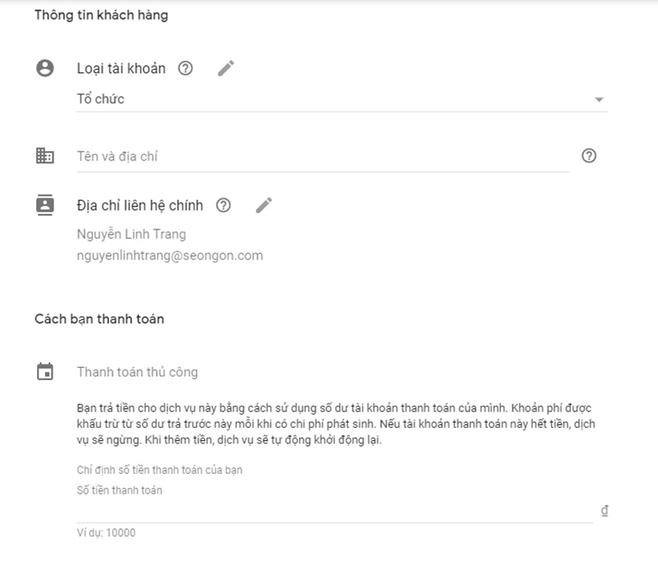
Task: Click into Tên và địa chỉ field
Action: click(322, 156)
